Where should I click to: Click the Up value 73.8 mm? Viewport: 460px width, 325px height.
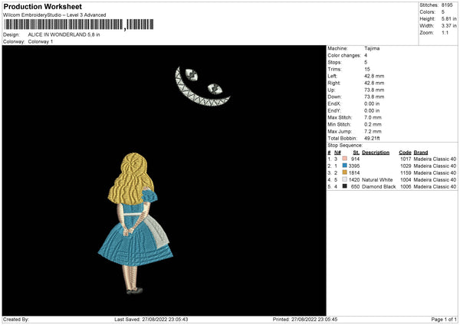tap(374, 90)
